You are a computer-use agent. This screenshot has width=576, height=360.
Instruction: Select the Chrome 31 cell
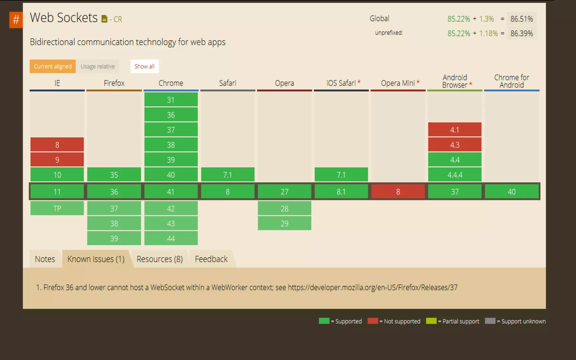pyautogui.click(x=171, y=100)
